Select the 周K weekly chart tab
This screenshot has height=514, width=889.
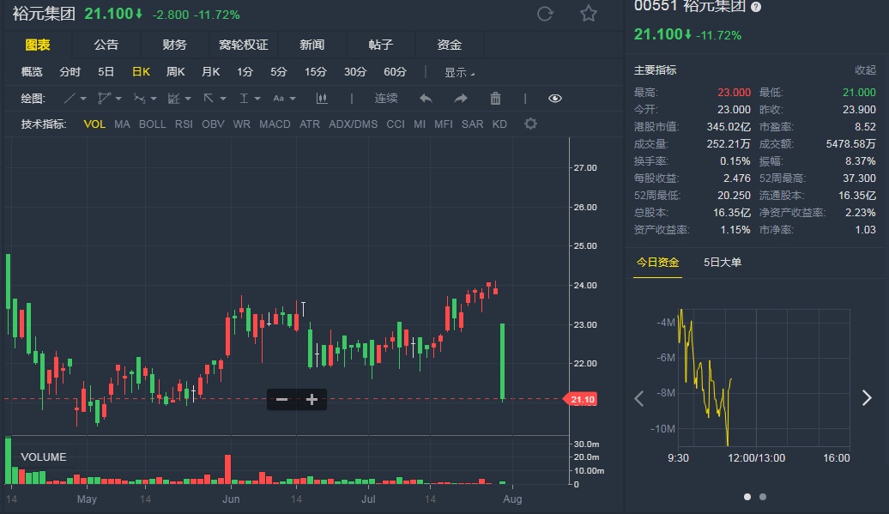tap(176, 72)
